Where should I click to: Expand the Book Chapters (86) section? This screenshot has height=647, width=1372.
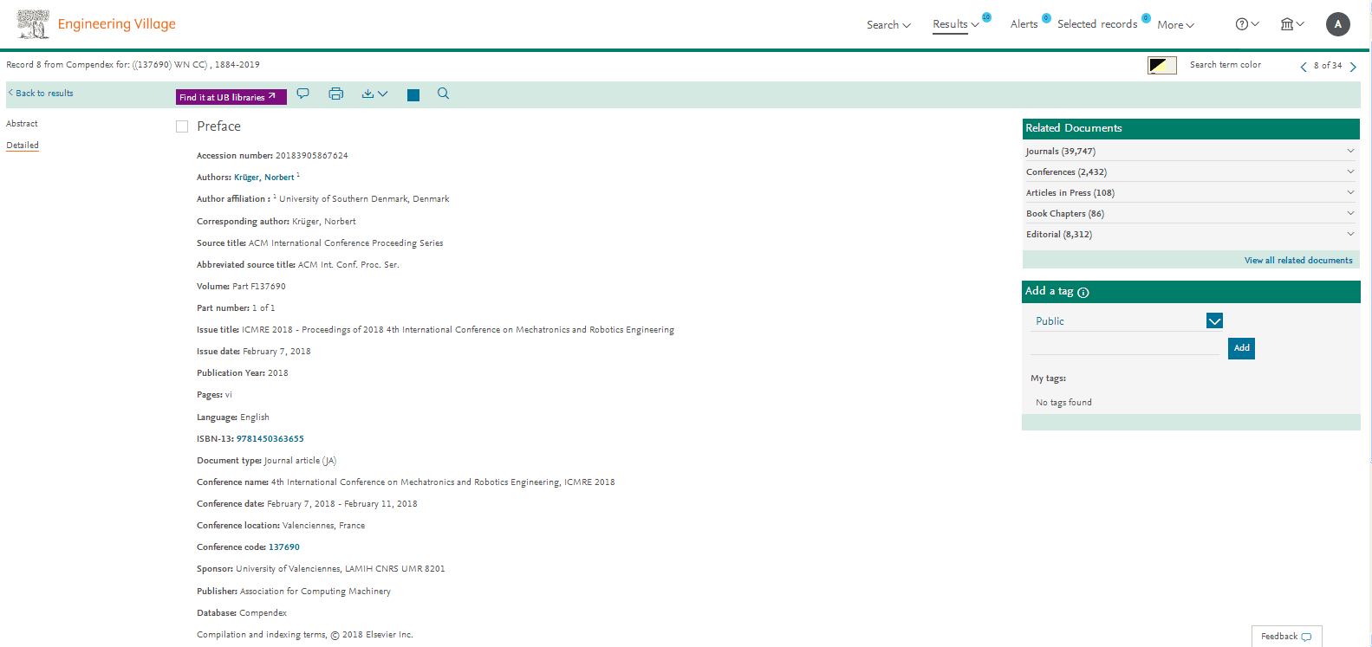1191,213
